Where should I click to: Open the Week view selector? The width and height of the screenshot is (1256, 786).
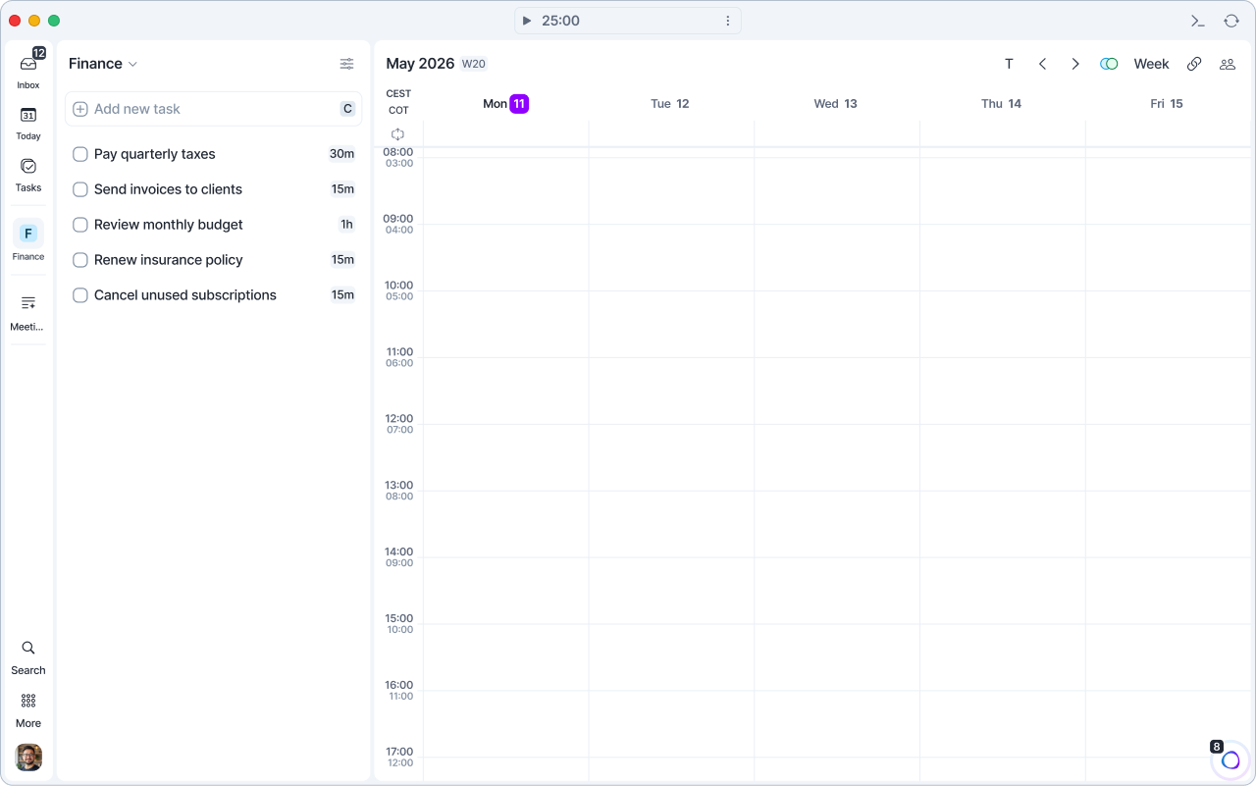[1151, 64]
